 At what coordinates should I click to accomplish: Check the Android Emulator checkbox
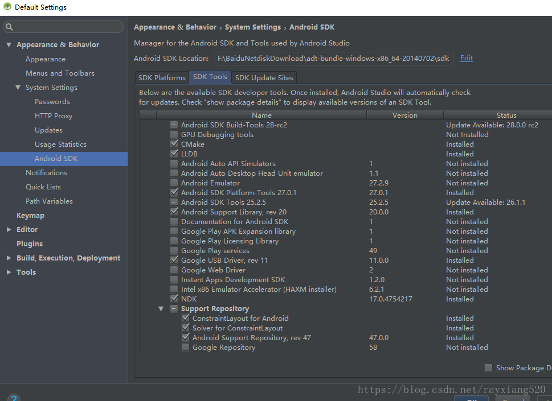(174, 183)
